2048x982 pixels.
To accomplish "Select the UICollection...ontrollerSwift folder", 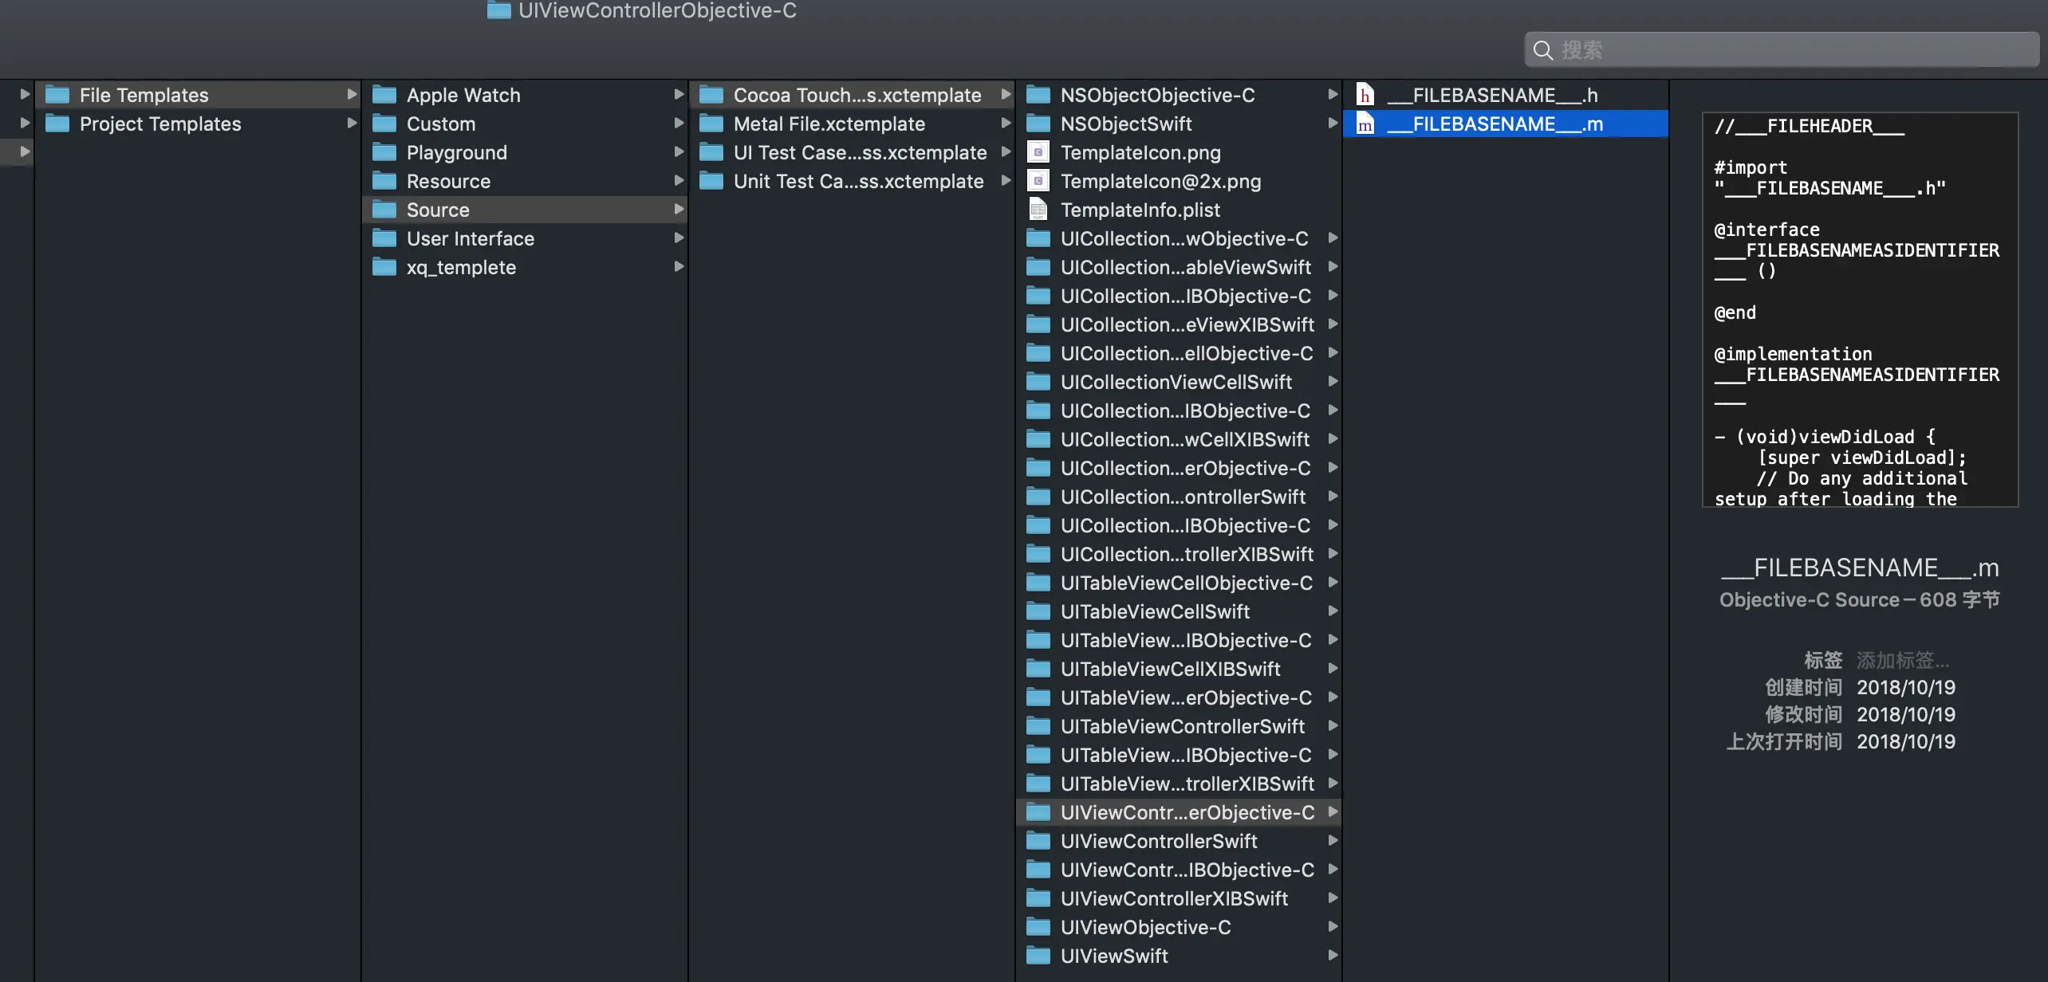I will pyautogui.click(x=1179, y=497).
